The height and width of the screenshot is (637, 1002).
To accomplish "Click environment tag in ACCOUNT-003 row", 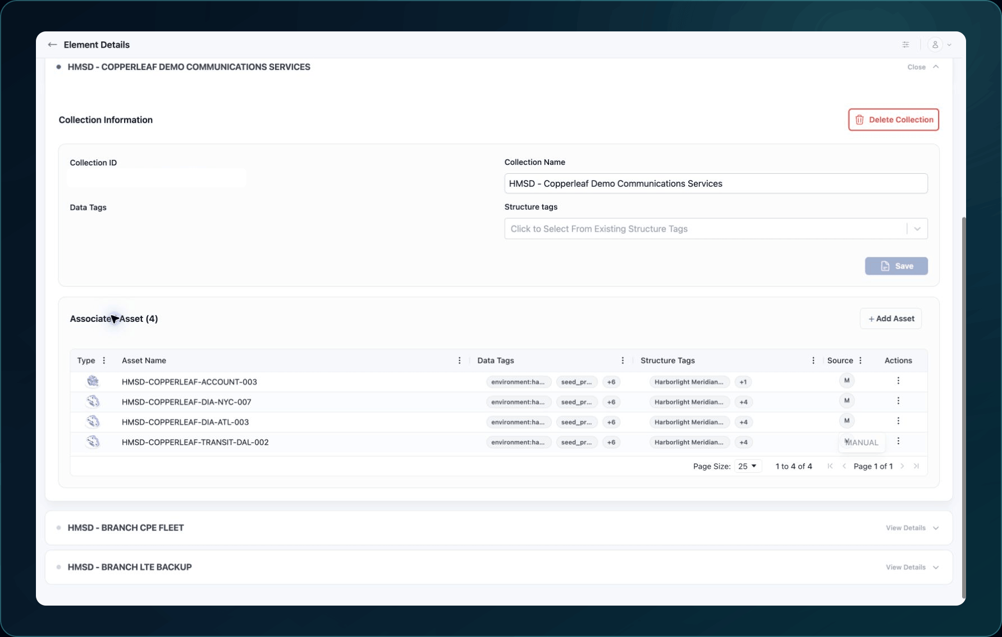I will coord(518,382).
